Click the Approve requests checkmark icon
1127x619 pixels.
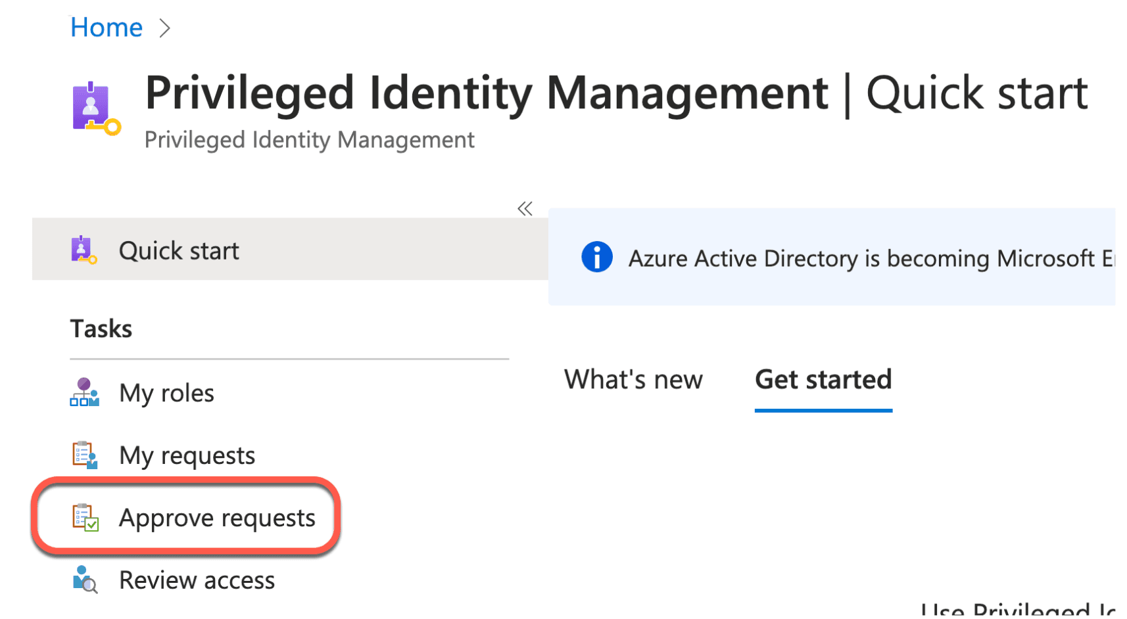pos(85,518)
